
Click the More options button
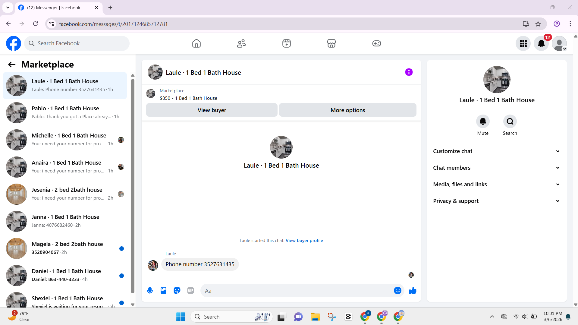coord(348,110)
